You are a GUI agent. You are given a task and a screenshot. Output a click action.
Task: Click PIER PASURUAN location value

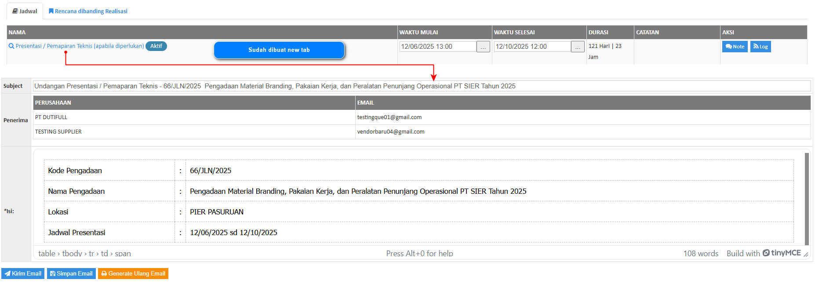217,212
